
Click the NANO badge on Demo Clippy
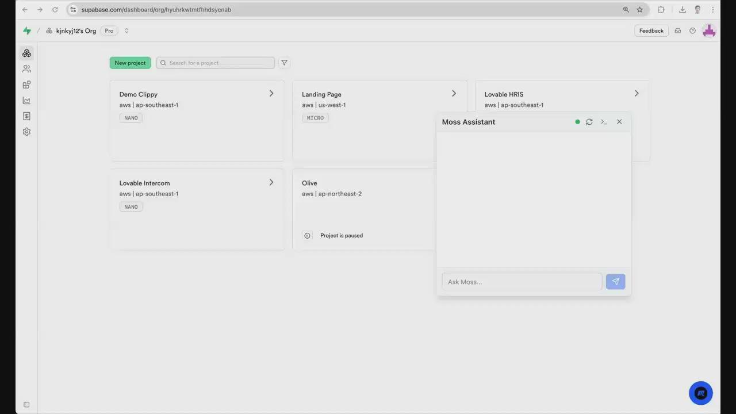(x=131, y=118)
